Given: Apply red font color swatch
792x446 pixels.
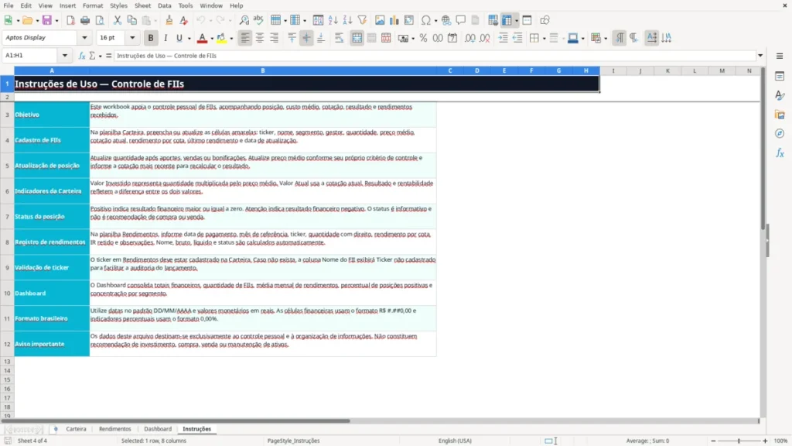Looking at the screenshot, I should click(x=202, y=38).
